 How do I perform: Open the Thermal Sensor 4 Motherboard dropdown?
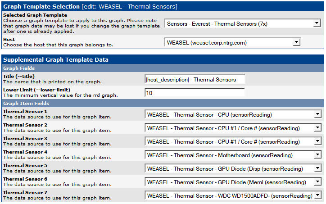233,155
